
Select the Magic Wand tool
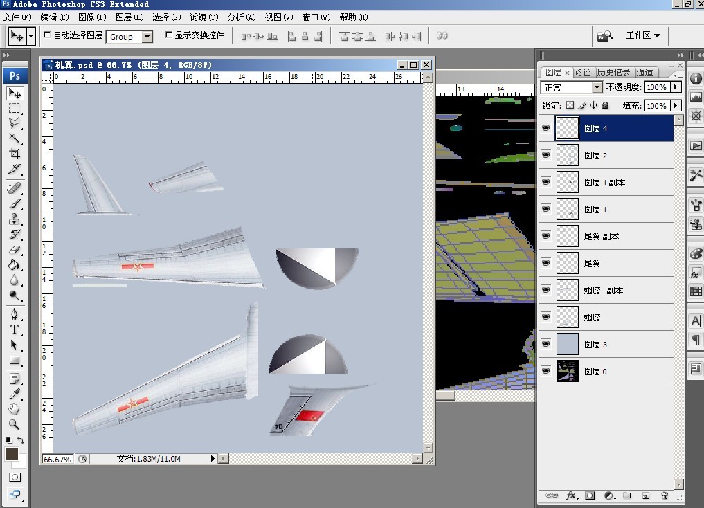[x=15, y=138]
